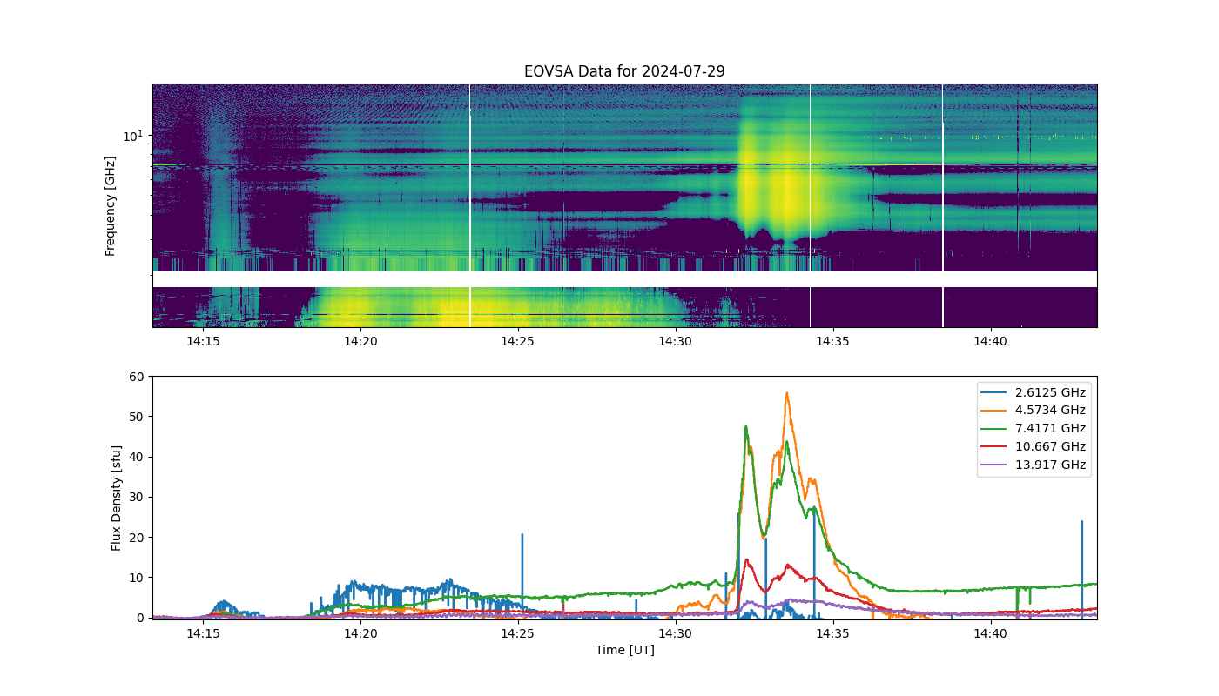
Task: Click the 10¹ tick label on frequency axis
Action: pos(133,136)
